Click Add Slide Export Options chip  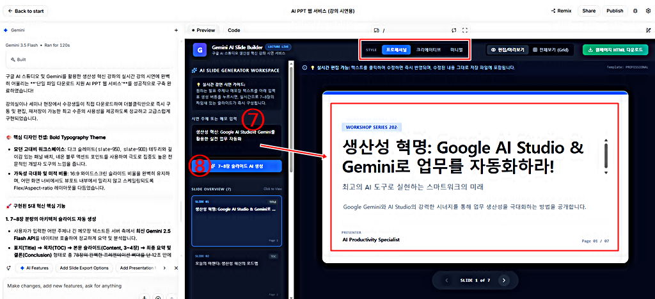[x=84, y=268]
